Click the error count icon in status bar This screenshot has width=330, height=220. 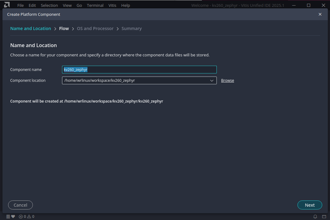point(21,217)
